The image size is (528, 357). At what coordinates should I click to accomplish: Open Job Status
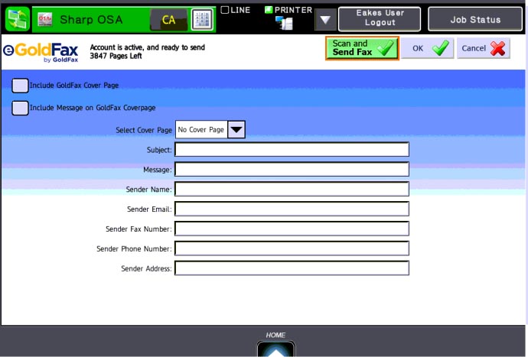(475, 20)
